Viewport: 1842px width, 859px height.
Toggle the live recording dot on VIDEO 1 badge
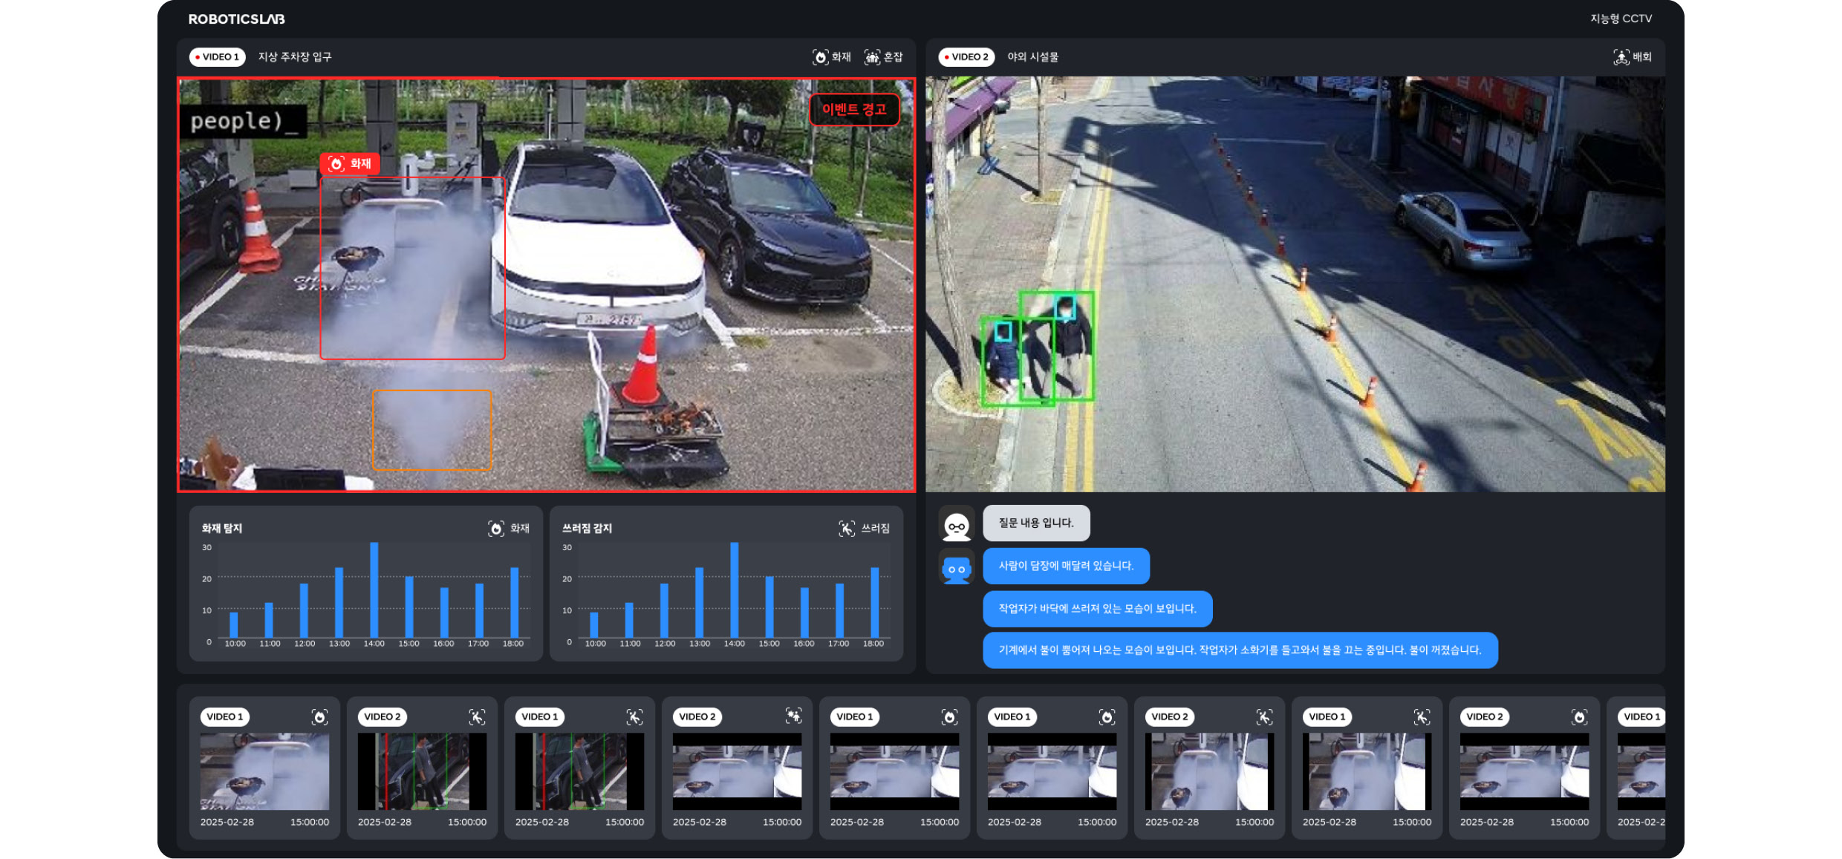197,56
